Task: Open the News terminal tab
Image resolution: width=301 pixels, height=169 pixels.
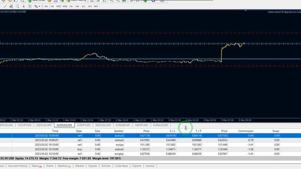Action: pyautogui.click(x=37, y=166)
